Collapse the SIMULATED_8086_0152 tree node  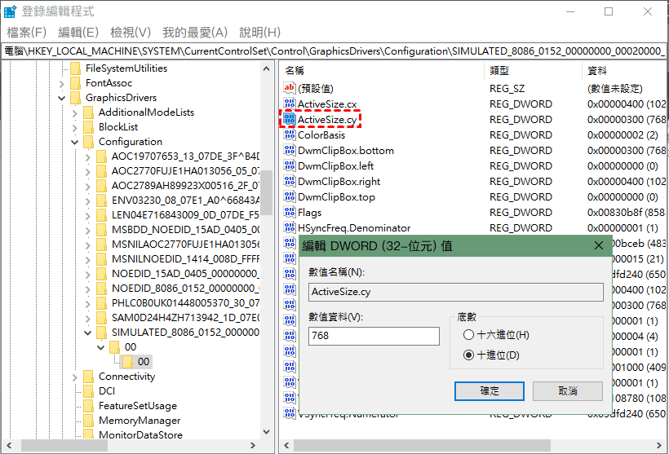click(x=88, y=333)
